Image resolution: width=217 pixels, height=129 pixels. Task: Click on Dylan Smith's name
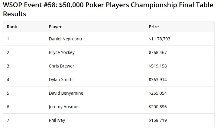pos(61,80)
